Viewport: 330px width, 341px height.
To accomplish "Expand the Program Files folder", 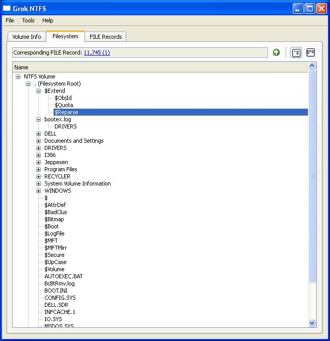I will (39, 169).
